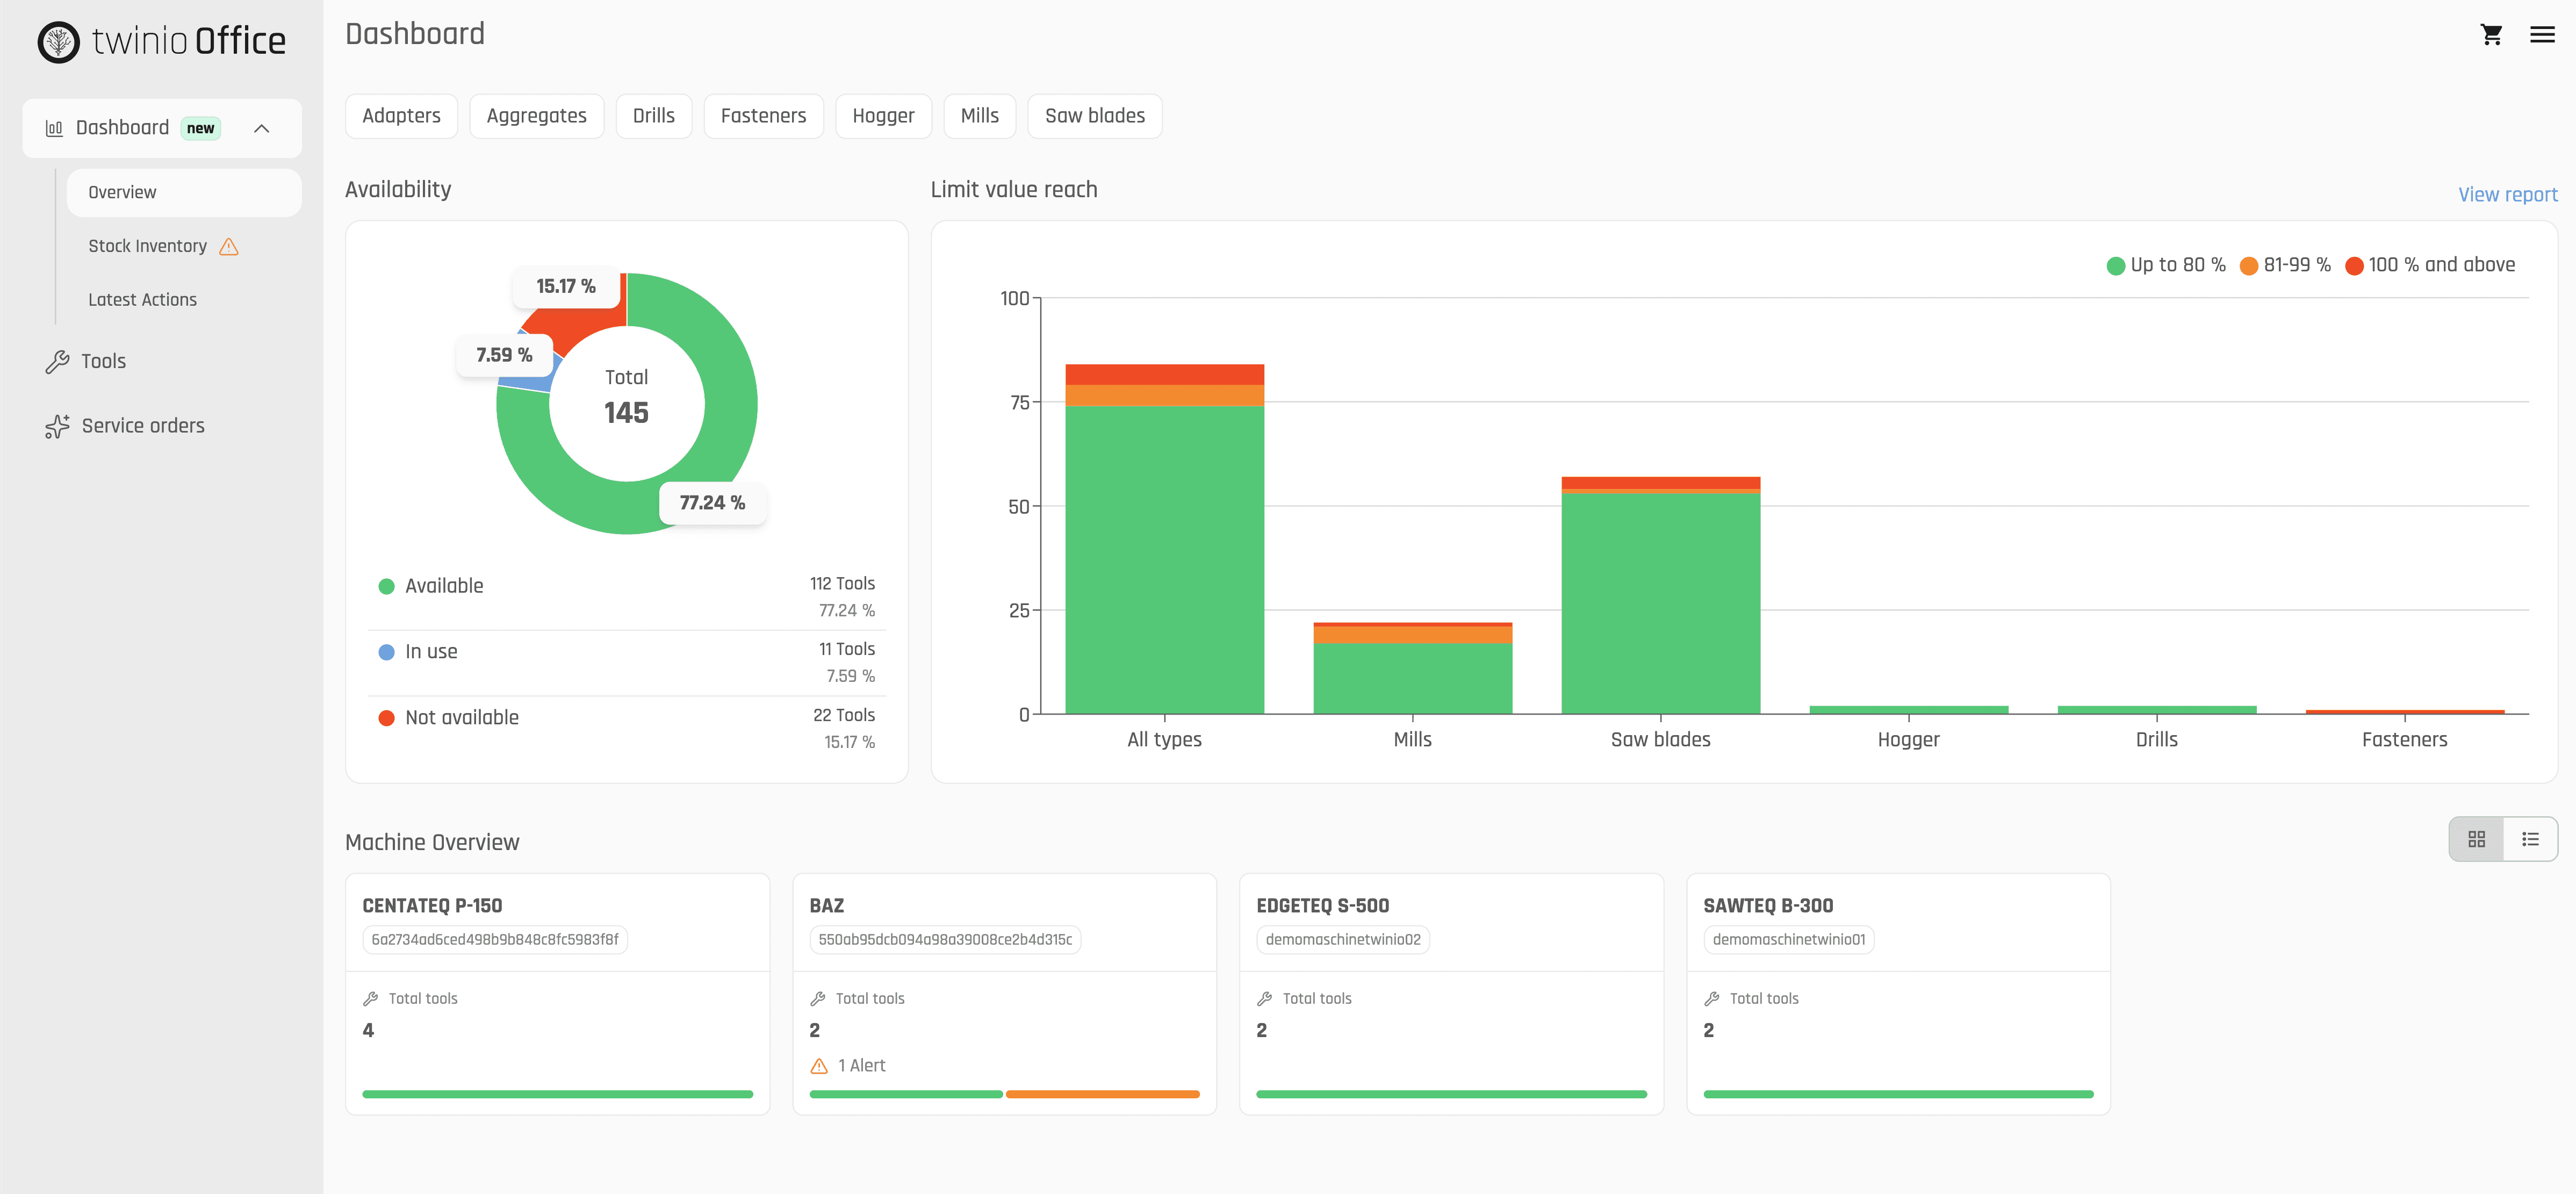Open the BAZ machine card title
The width and height of the screenshot is (2576, 1194).
(826, 906)
